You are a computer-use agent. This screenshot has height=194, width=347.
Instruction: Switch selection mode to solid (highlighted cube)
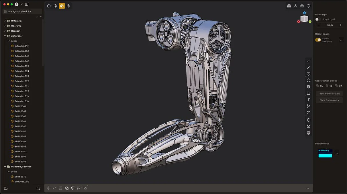pos(62,6)
